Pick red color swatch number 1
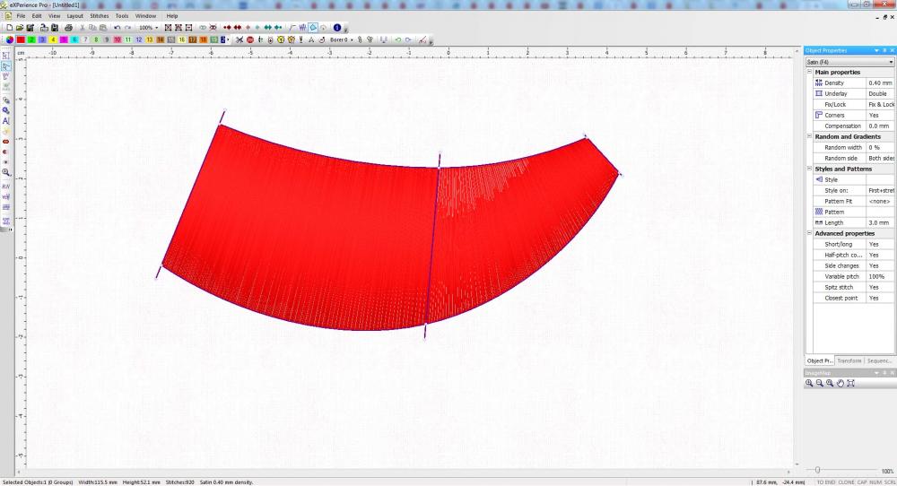Image resolution: width=897 pixels, height=486 pixels. (20, 39)
